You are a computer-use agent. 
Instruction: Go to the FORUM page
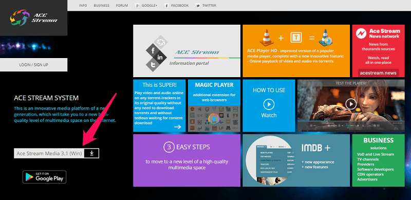122,6
